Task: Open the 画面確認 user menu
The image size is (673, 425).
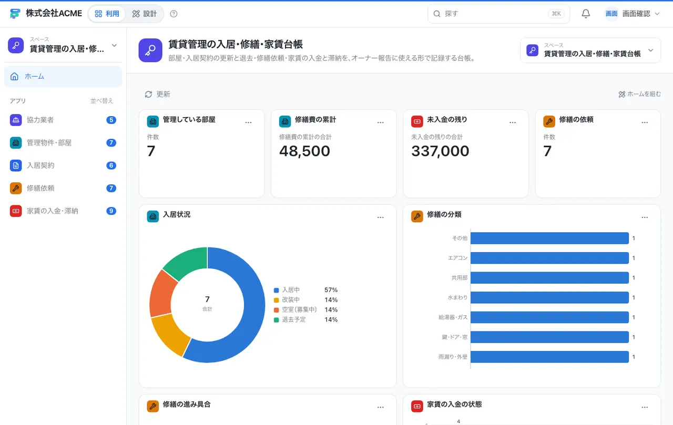Action: (633, 14)
